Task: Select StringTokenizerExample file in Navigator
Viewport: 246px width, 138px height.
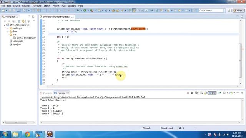Action: 25,38
